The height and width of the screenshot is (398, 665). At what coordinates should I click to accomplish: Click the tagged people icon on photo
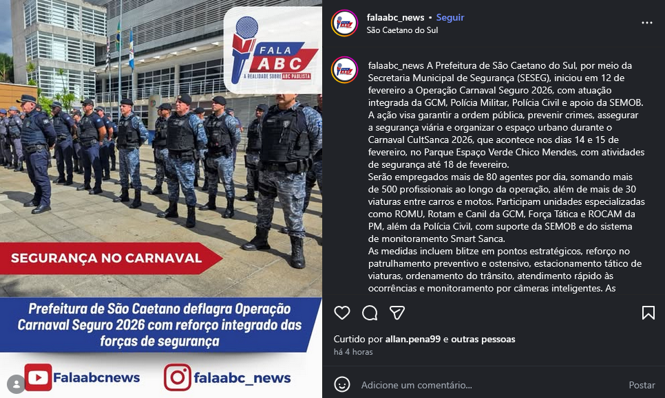[x=16, y=384]
